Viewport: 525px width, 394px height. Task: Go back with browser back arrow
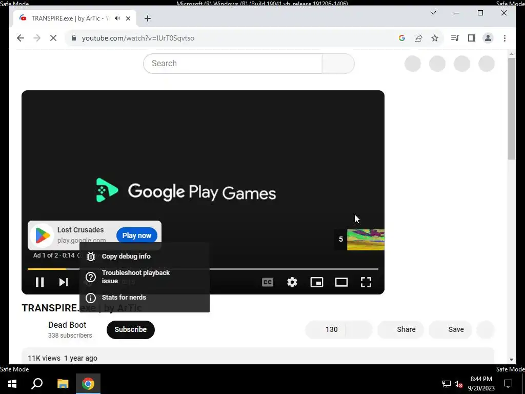tap(21, 38)
